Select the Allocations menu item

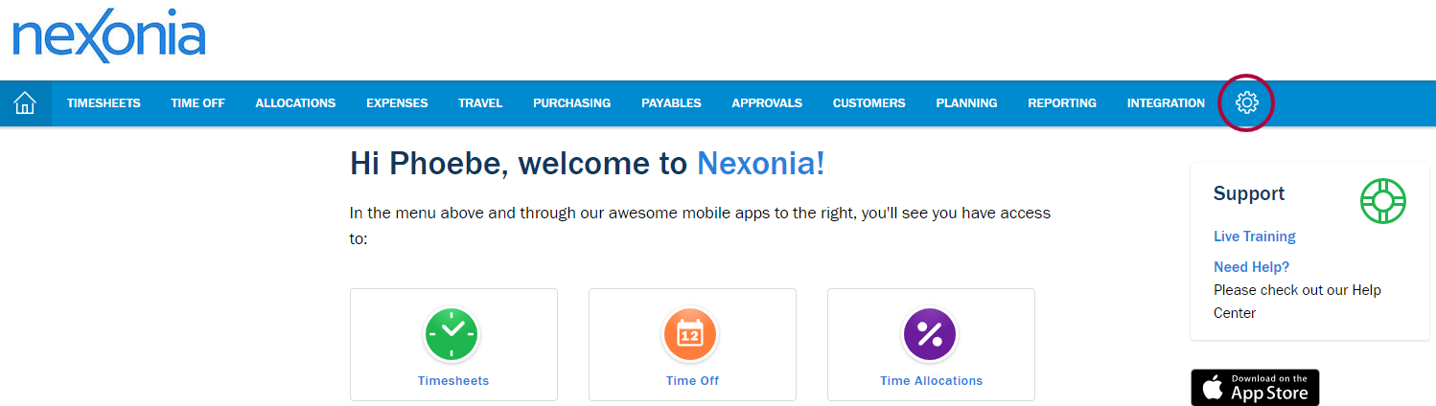(x=295, y=103)
